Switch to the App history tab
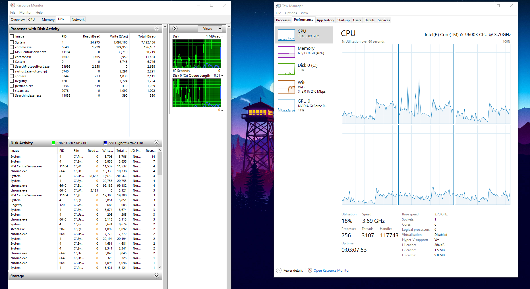Viewport: 530px width, 289px height. click(x=325, y=20)
